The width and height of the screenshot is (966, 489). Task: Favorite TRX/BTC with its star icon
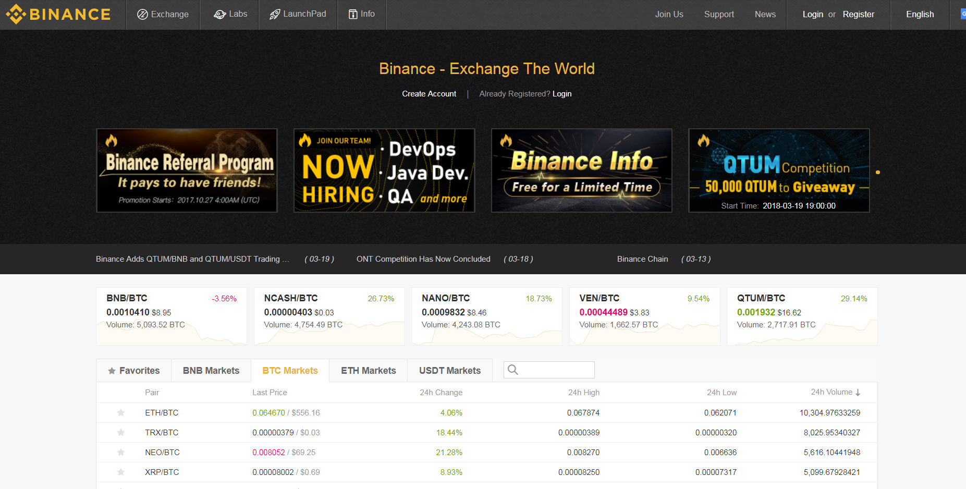pyautogui.click(x=121, y=433)
